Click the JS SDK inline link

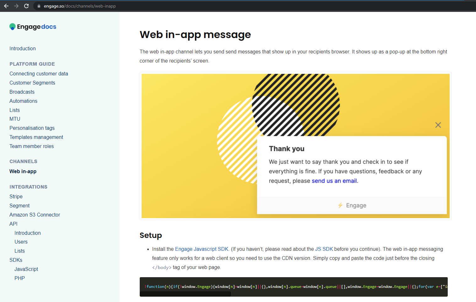click(324, 249)
